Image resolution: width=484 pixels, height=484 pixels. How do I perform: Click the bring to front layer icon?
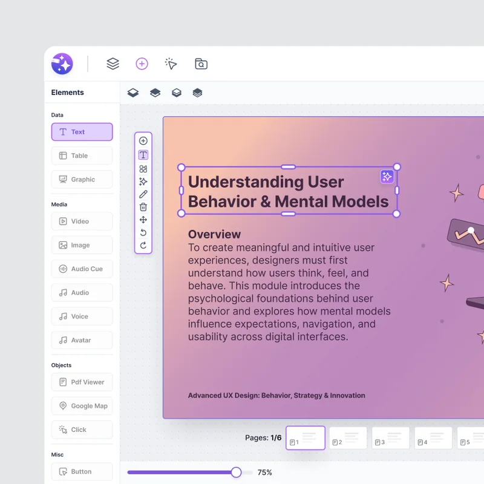click(x=133, y=93)
